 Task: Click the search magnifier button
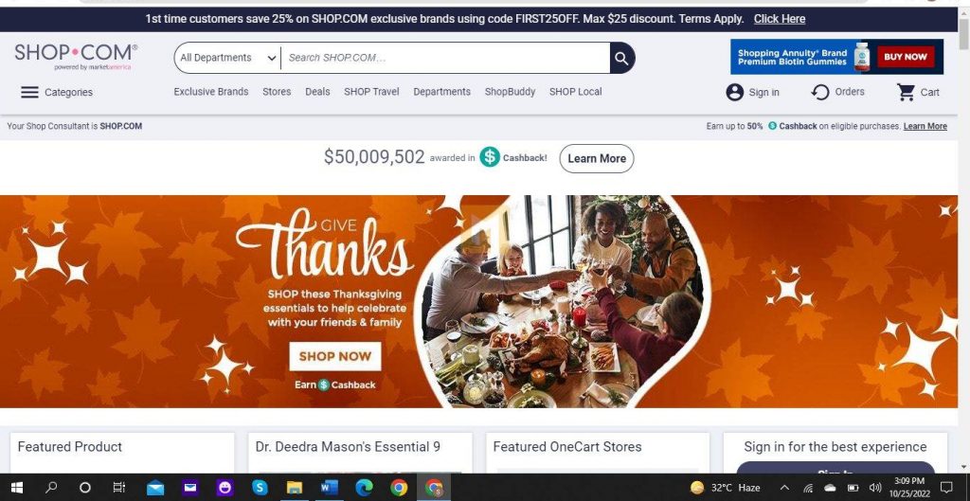tap(621, 58)
